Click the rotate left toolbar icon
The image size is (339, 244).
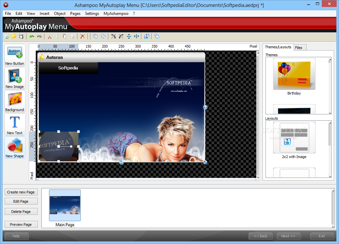tap(114, 36)
